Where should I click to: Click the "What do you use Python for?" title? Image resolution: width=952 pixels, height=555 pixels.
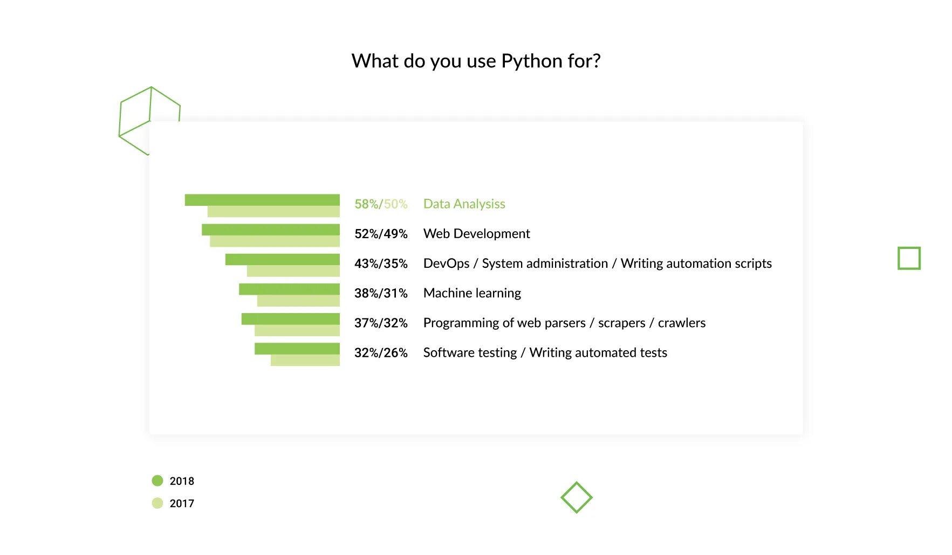click(476, 61)
